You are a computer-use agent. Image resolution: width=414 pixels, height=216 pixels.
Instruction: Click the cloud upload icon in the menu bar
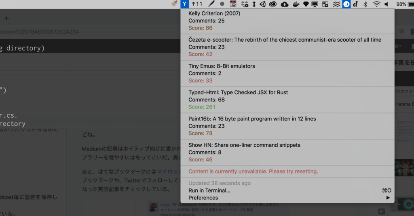(284, 4)
